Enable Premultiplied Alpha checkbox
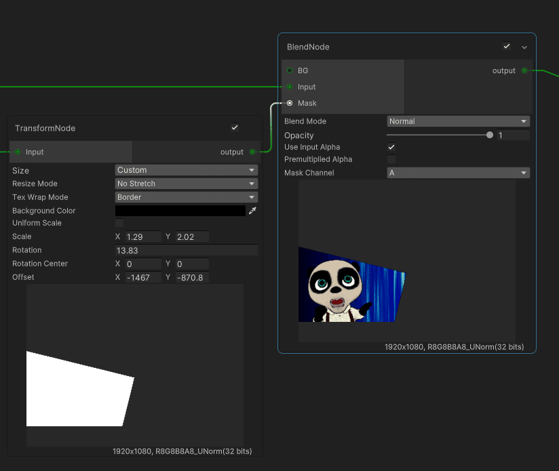Viewport: 559px width, 471px height. pos(391,159)
